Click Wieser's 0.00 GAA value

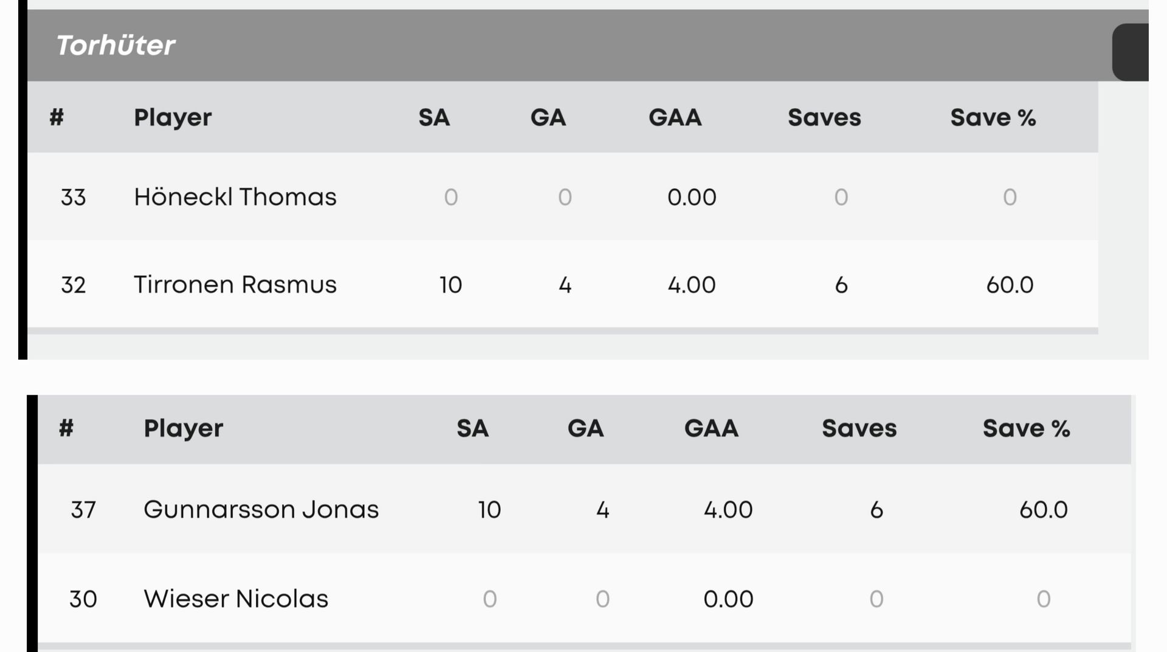tap(728, 599)
